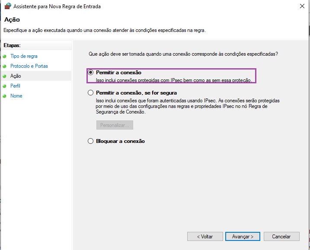Click green bullet beside Perfil step
Screen dimensions: 310x250
(x=5, y=86)
